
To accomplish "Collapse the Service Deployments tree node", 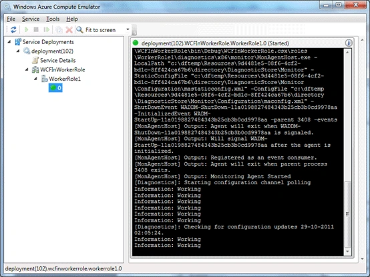I will tap(9, 42).
